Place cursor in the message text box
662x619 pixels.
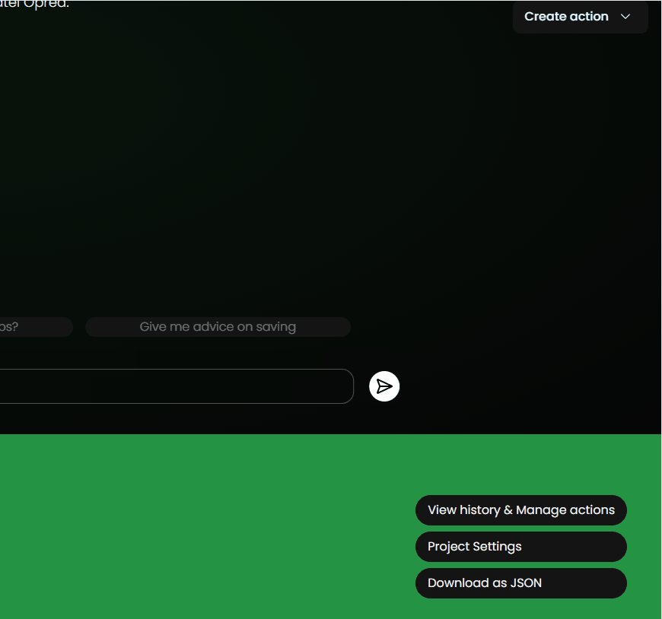(177, 386)
